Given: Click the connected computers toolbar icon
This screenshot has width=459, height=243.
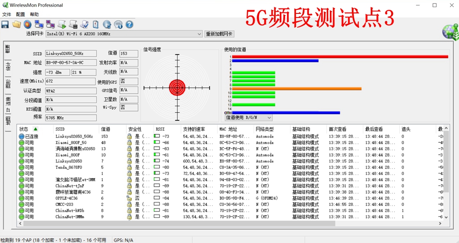Looking at the screenshot, I should coord(39,24).
